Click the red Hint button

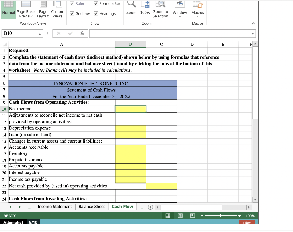247,222
